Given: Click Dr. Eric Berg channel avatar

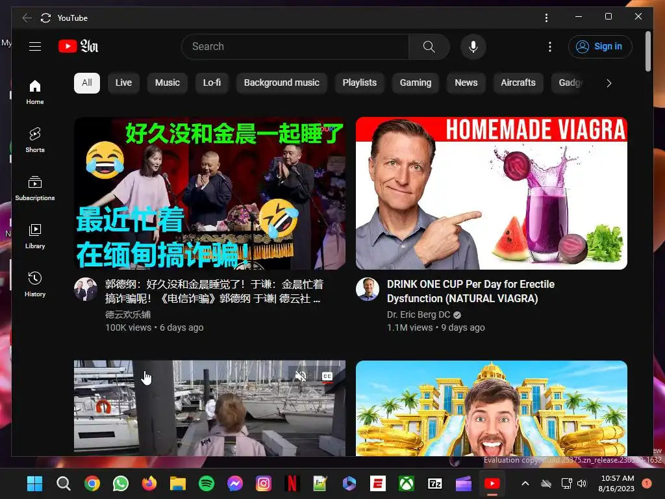Looking at the screenshot, I should pyautogui.click(x=368, y=289).
